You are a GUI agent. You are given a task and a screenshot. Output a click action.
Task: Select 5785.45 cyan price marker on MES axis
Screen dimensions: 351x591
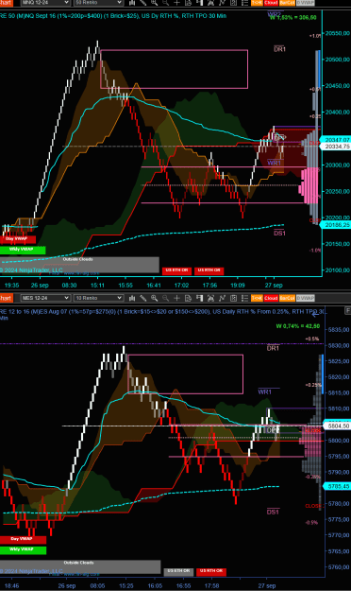[x=338, y=486]
